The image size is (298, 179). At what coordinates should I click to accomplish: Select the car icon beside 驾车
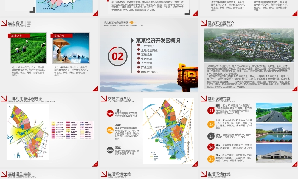[x=110, y=150]
